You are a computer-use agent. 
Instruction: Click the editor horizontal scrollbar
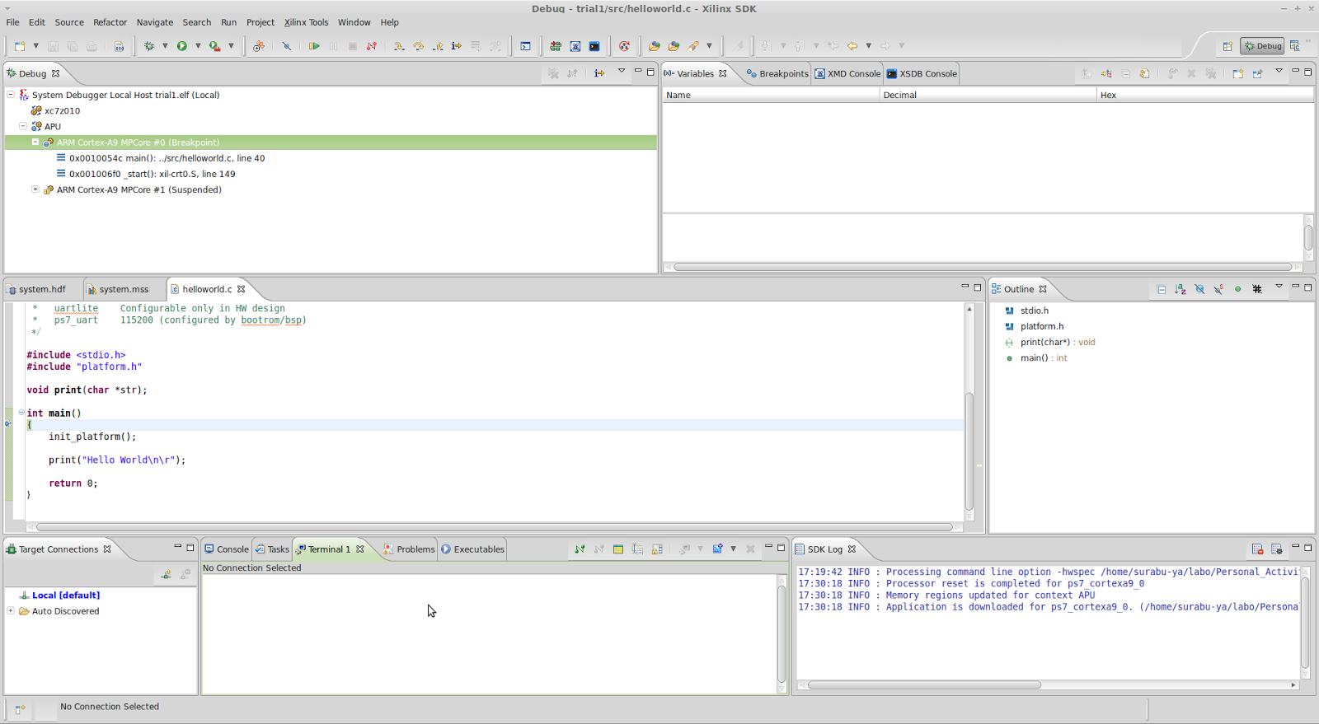coord(495,527)
